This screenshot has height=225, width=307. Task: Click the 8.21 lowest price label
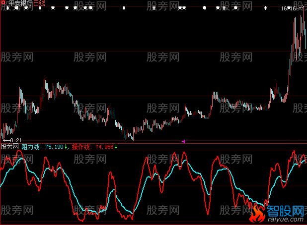tap(16, 140)
